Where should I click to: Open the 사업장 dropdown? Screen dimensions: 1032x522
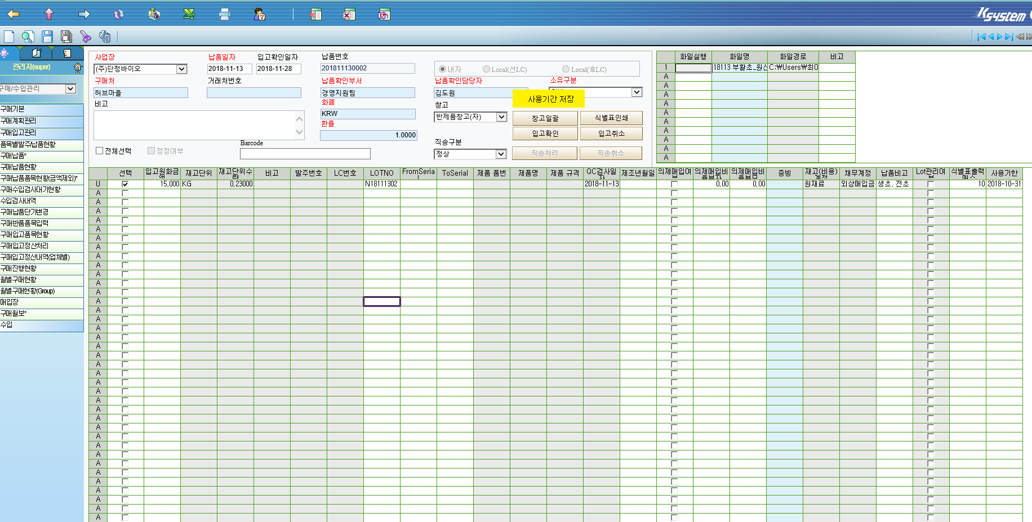pyautogui.click(x=181, y=69)
